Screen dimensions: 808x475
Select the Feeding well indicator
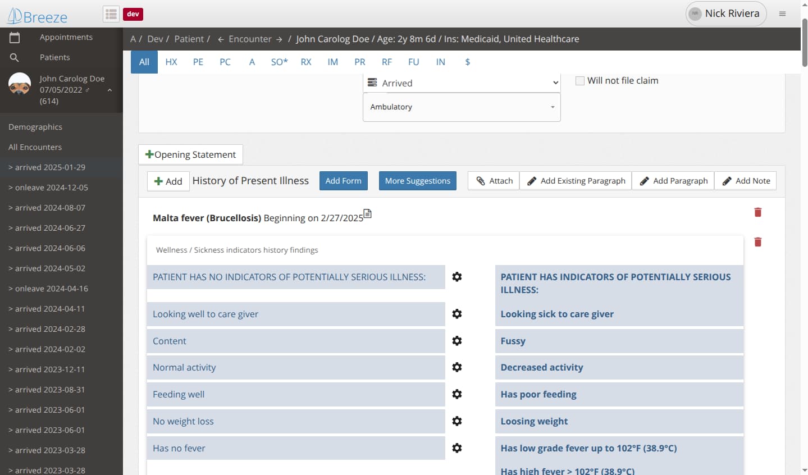click(x=295, y=394)
